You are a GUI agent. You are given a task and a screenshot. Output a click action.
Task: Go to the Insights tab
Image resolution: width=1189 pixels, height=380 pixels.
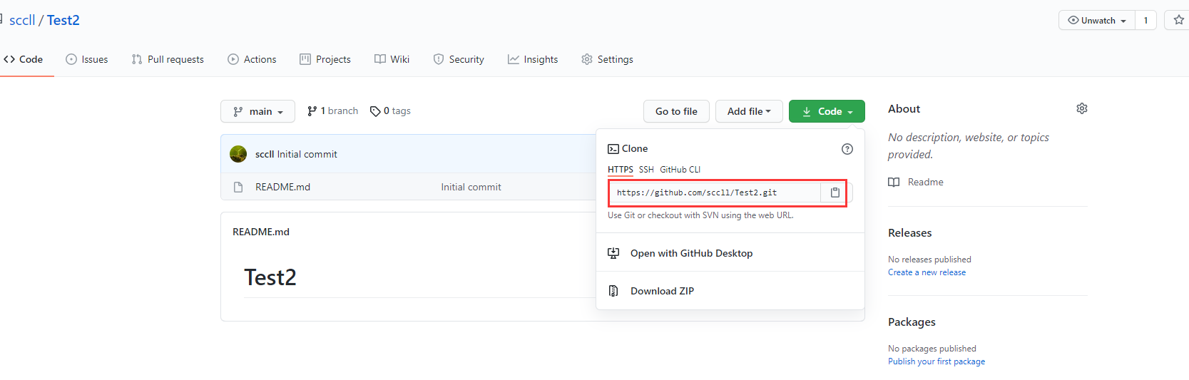click(533, 59)
